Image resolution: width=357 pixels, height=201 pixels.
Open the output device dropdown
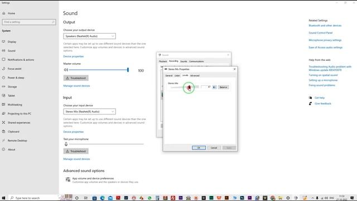pos(89,36)
